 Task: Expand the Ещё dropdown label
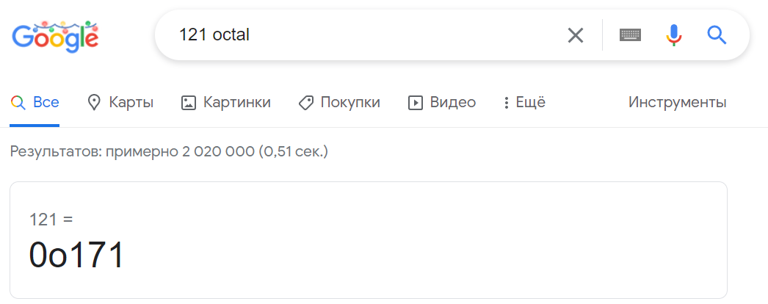[531, 103]
